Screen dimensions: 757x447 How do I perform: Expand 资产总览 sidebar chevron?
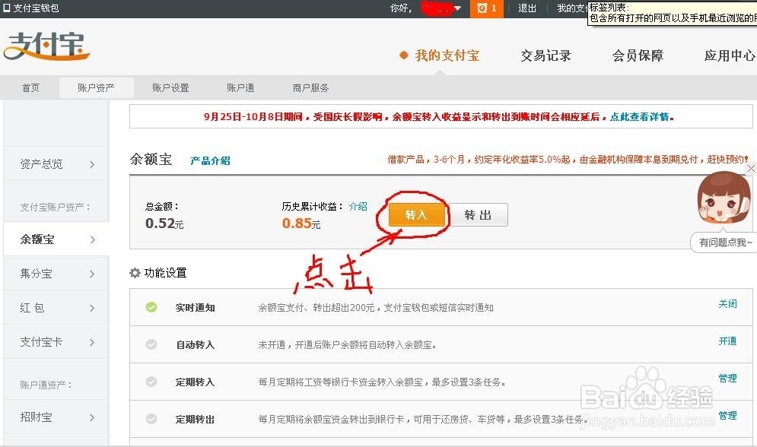click(92, 164)
